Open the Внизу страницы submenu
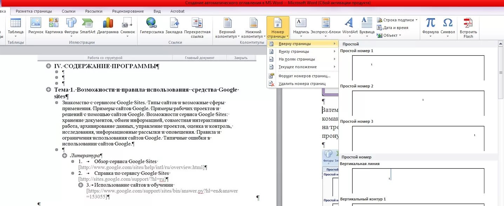 click(x=303, y=51)
